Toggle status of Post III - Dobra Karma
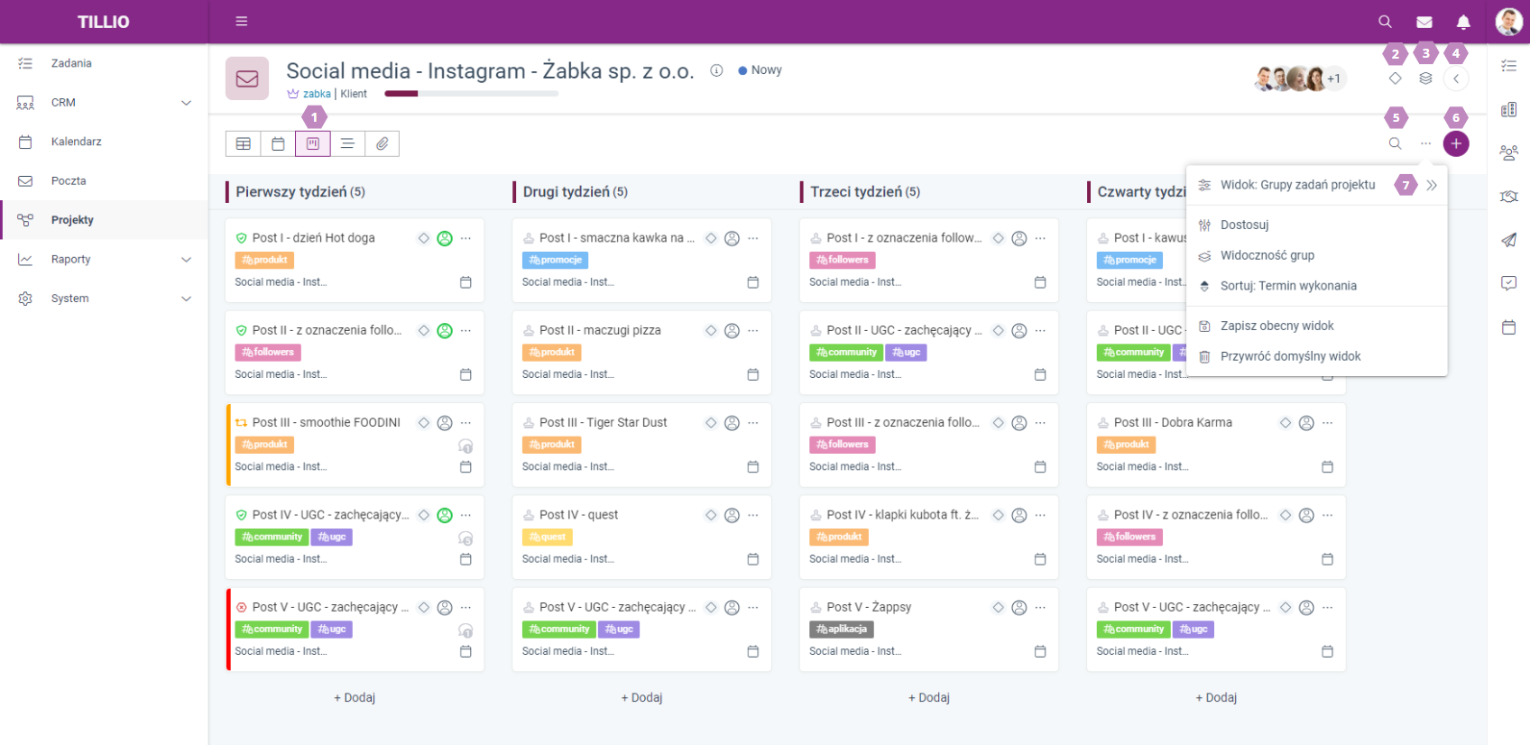The height and width of the screenshot is (745, 1530). point(1103,422)
